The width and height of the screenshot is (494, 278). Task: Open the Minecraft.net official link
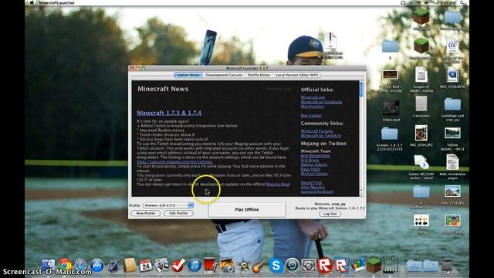313,97
